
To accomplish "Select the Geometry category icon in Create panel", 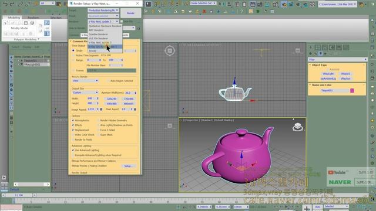I will (x=311, y=53).
